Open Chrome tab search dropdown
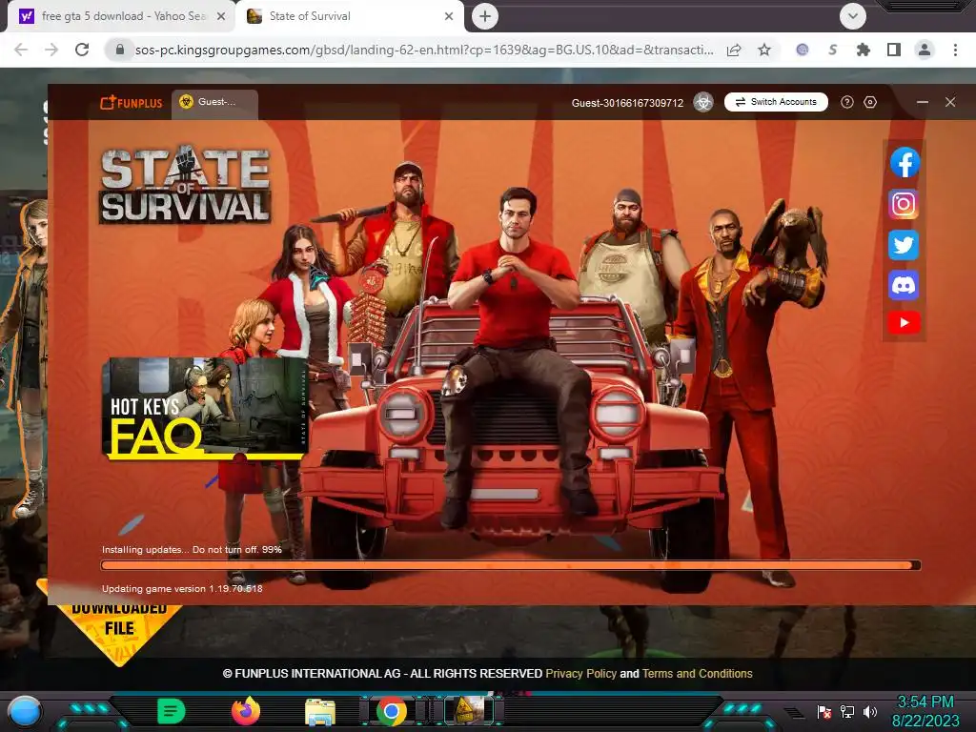 coord(853,16)
